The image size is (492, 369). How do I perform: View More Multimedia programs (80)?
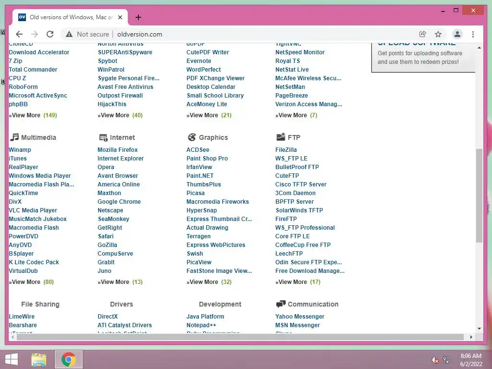[31, 282]
